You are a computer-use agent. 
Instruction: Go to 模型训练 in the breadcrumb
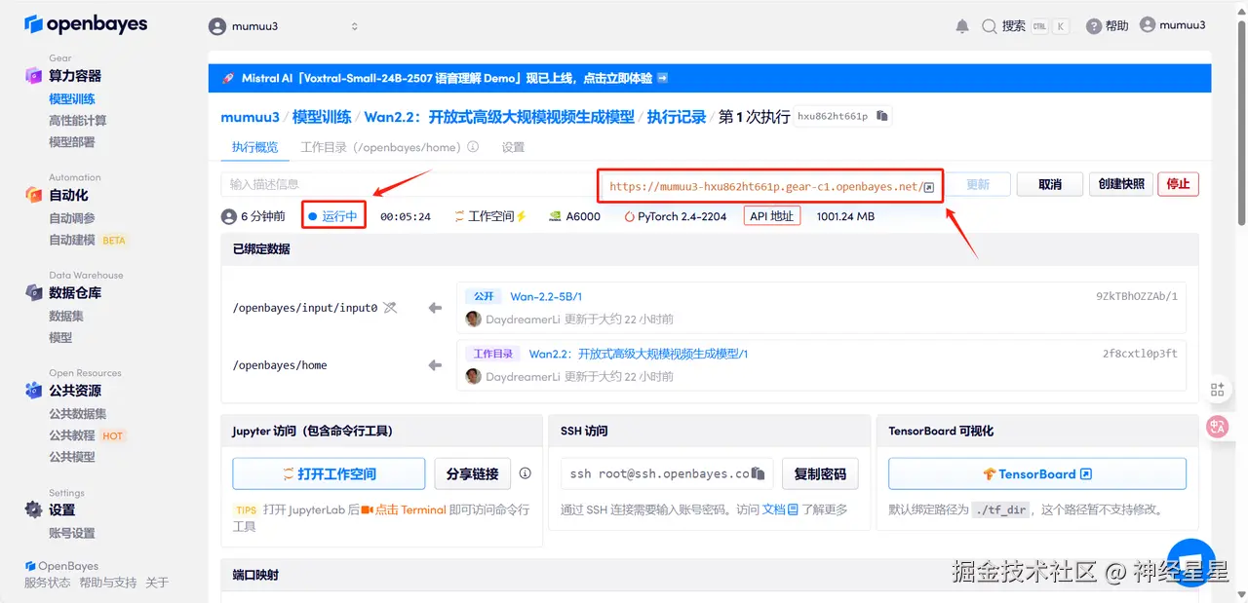[x=322, y=117]
